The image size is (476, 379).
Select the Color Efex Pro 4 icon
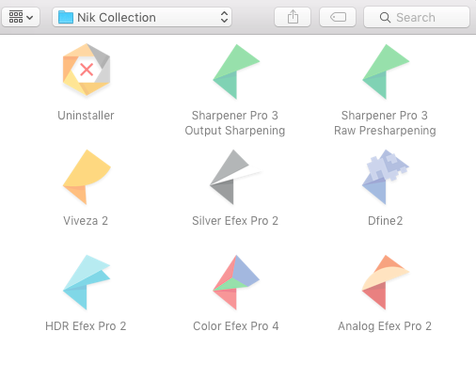pos(236,282)
